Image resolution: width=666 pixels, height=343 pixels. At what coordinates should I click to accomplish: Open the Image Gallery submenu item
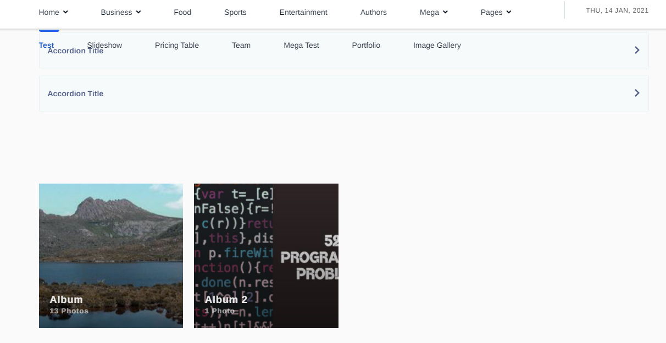pyautogui.click(x=437, y=45)
